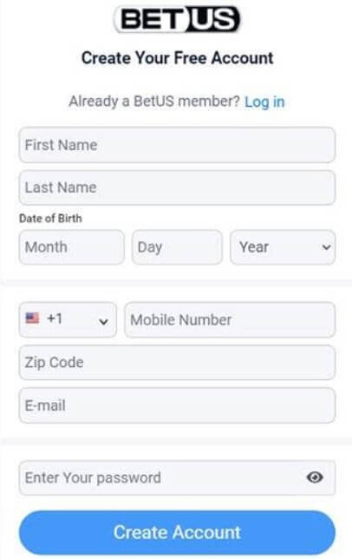Click into the Mobile Number field

coord(230,319)
